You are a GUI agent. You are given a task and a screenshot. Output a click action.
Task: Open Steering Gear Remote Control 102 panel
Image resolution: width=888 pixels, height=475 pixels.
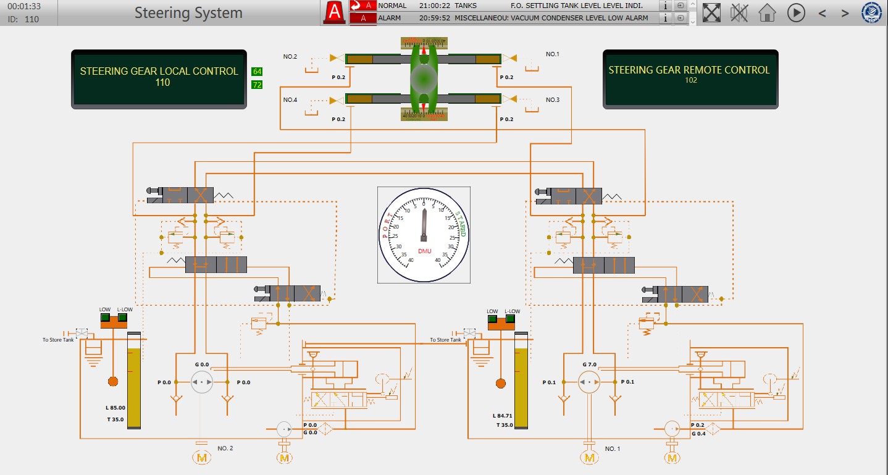coord(690,79)
